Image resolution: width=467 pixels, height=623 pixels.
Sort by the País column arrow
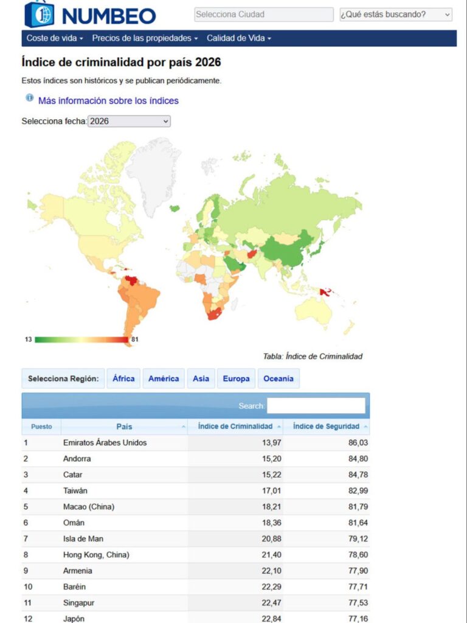pyautogui.click(x=184, y=427)
